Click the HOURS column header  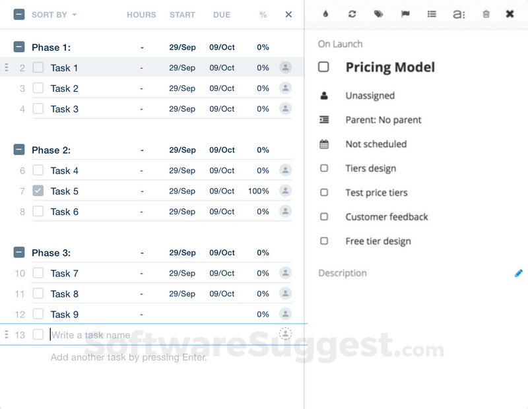tap(141, 15)
